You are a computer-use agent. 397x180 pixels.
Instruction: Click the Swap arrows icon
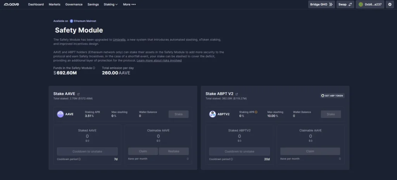[x=350, y=4]
